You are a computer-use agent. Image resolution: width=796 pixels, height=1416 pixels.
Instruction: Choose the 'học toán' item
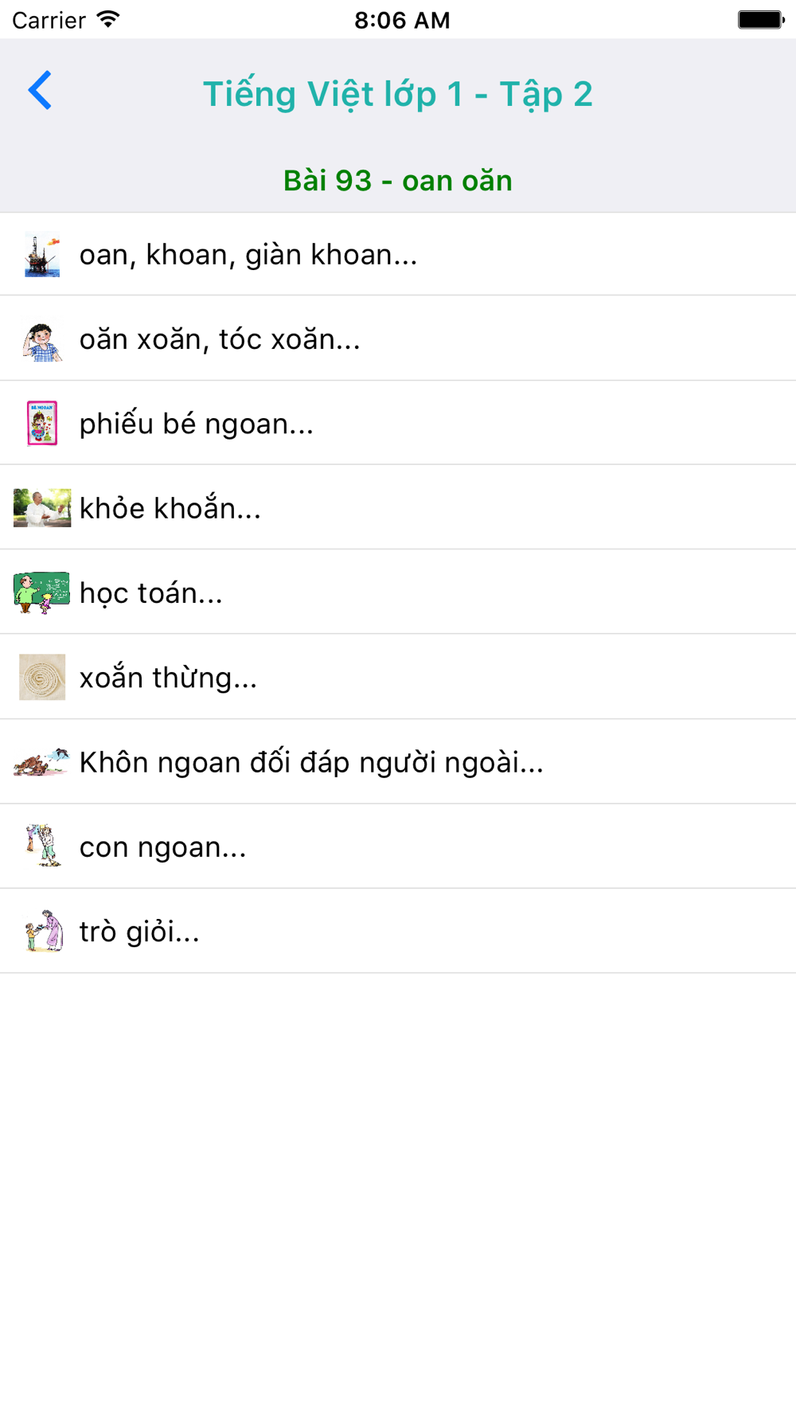point(398,593)
